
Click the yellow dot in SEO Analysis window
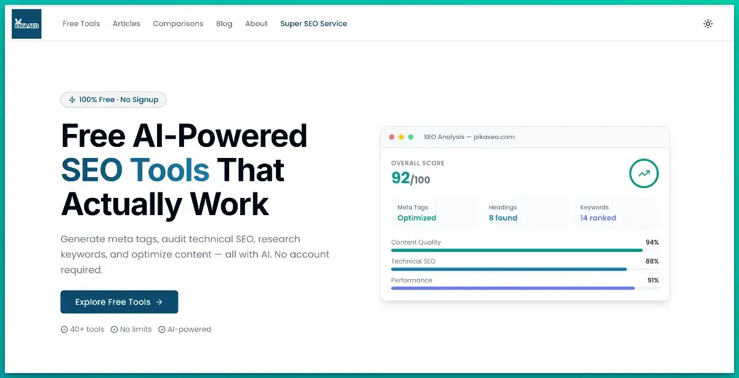[x=402, y=137]
